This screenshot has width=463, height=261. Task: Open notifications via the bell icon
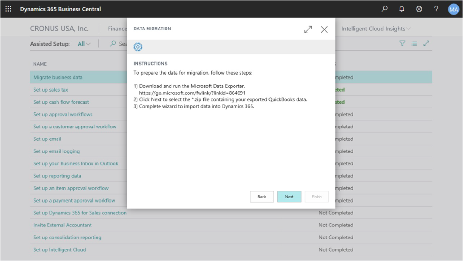point(401,9)
